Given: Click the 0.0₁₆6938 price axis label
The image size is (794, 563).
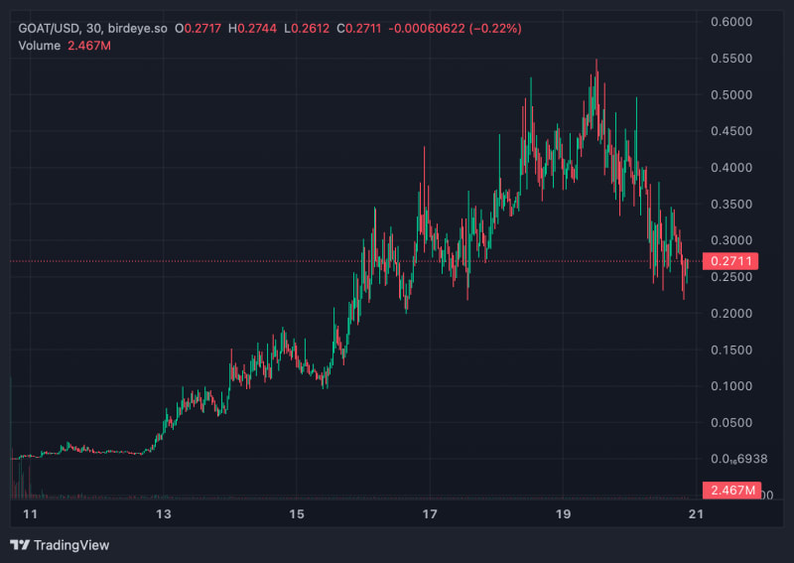Looking at the screenshot, I should tap(738, 459).
